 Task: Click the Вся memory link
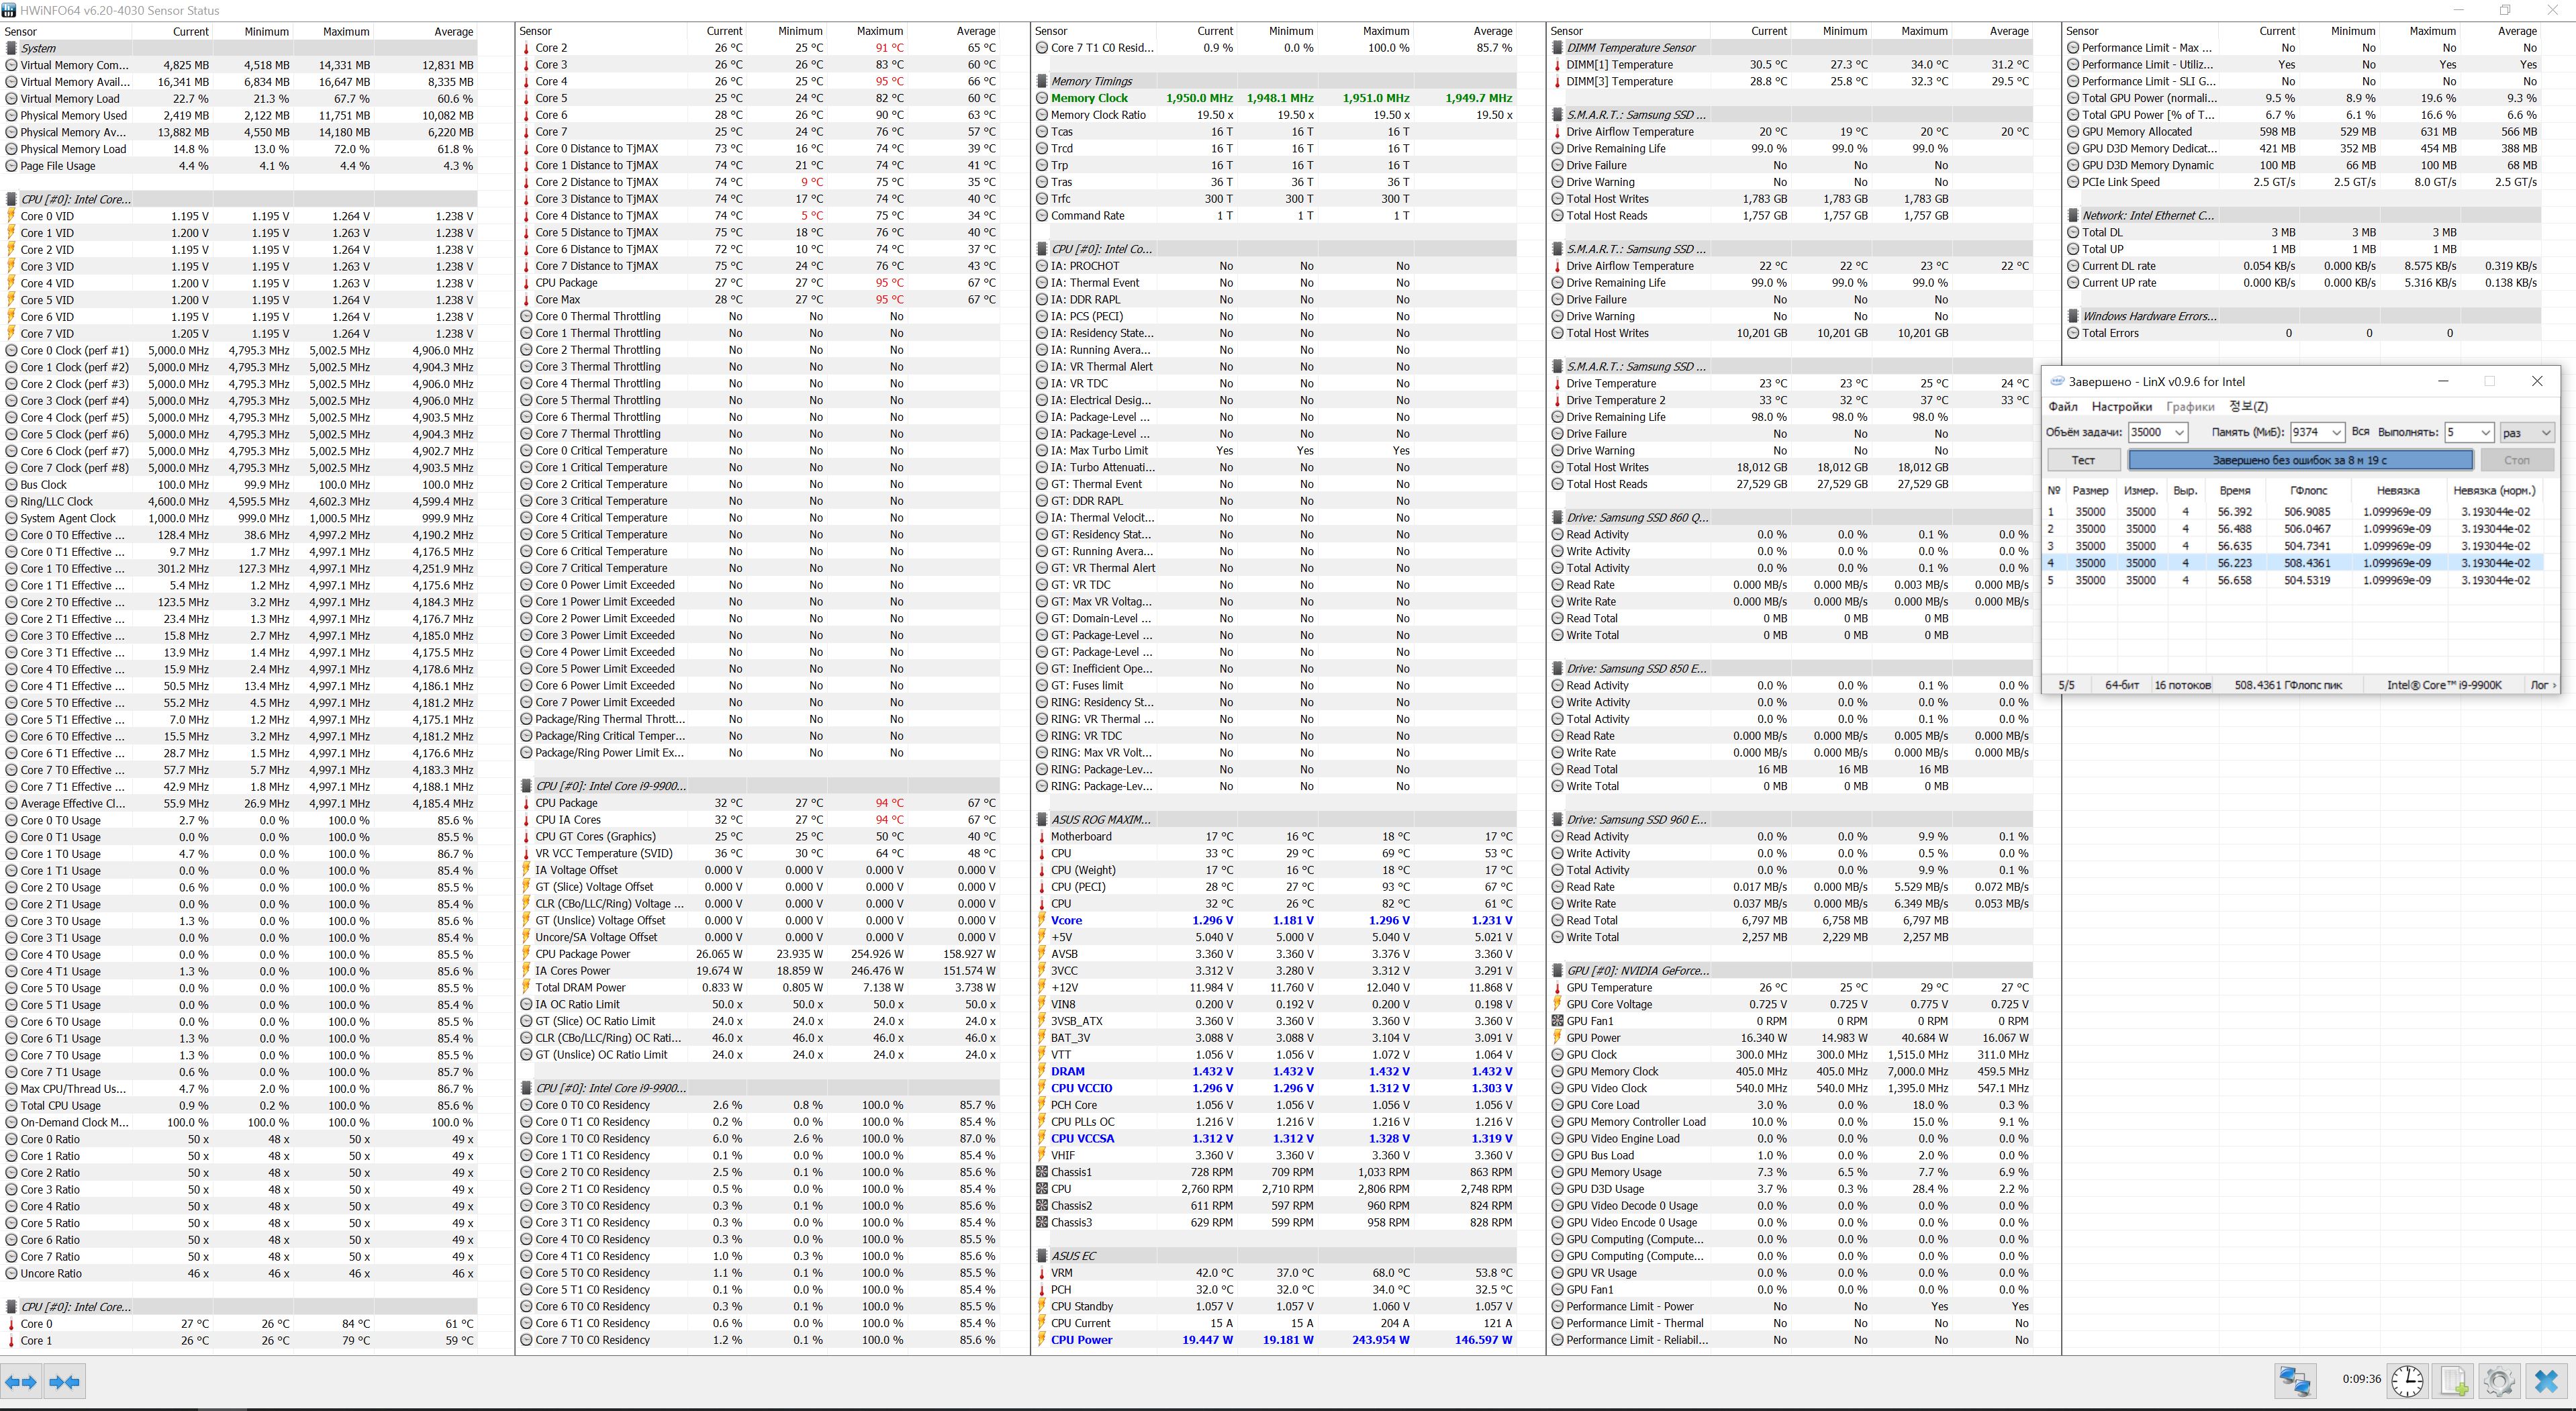(2360, 432)
